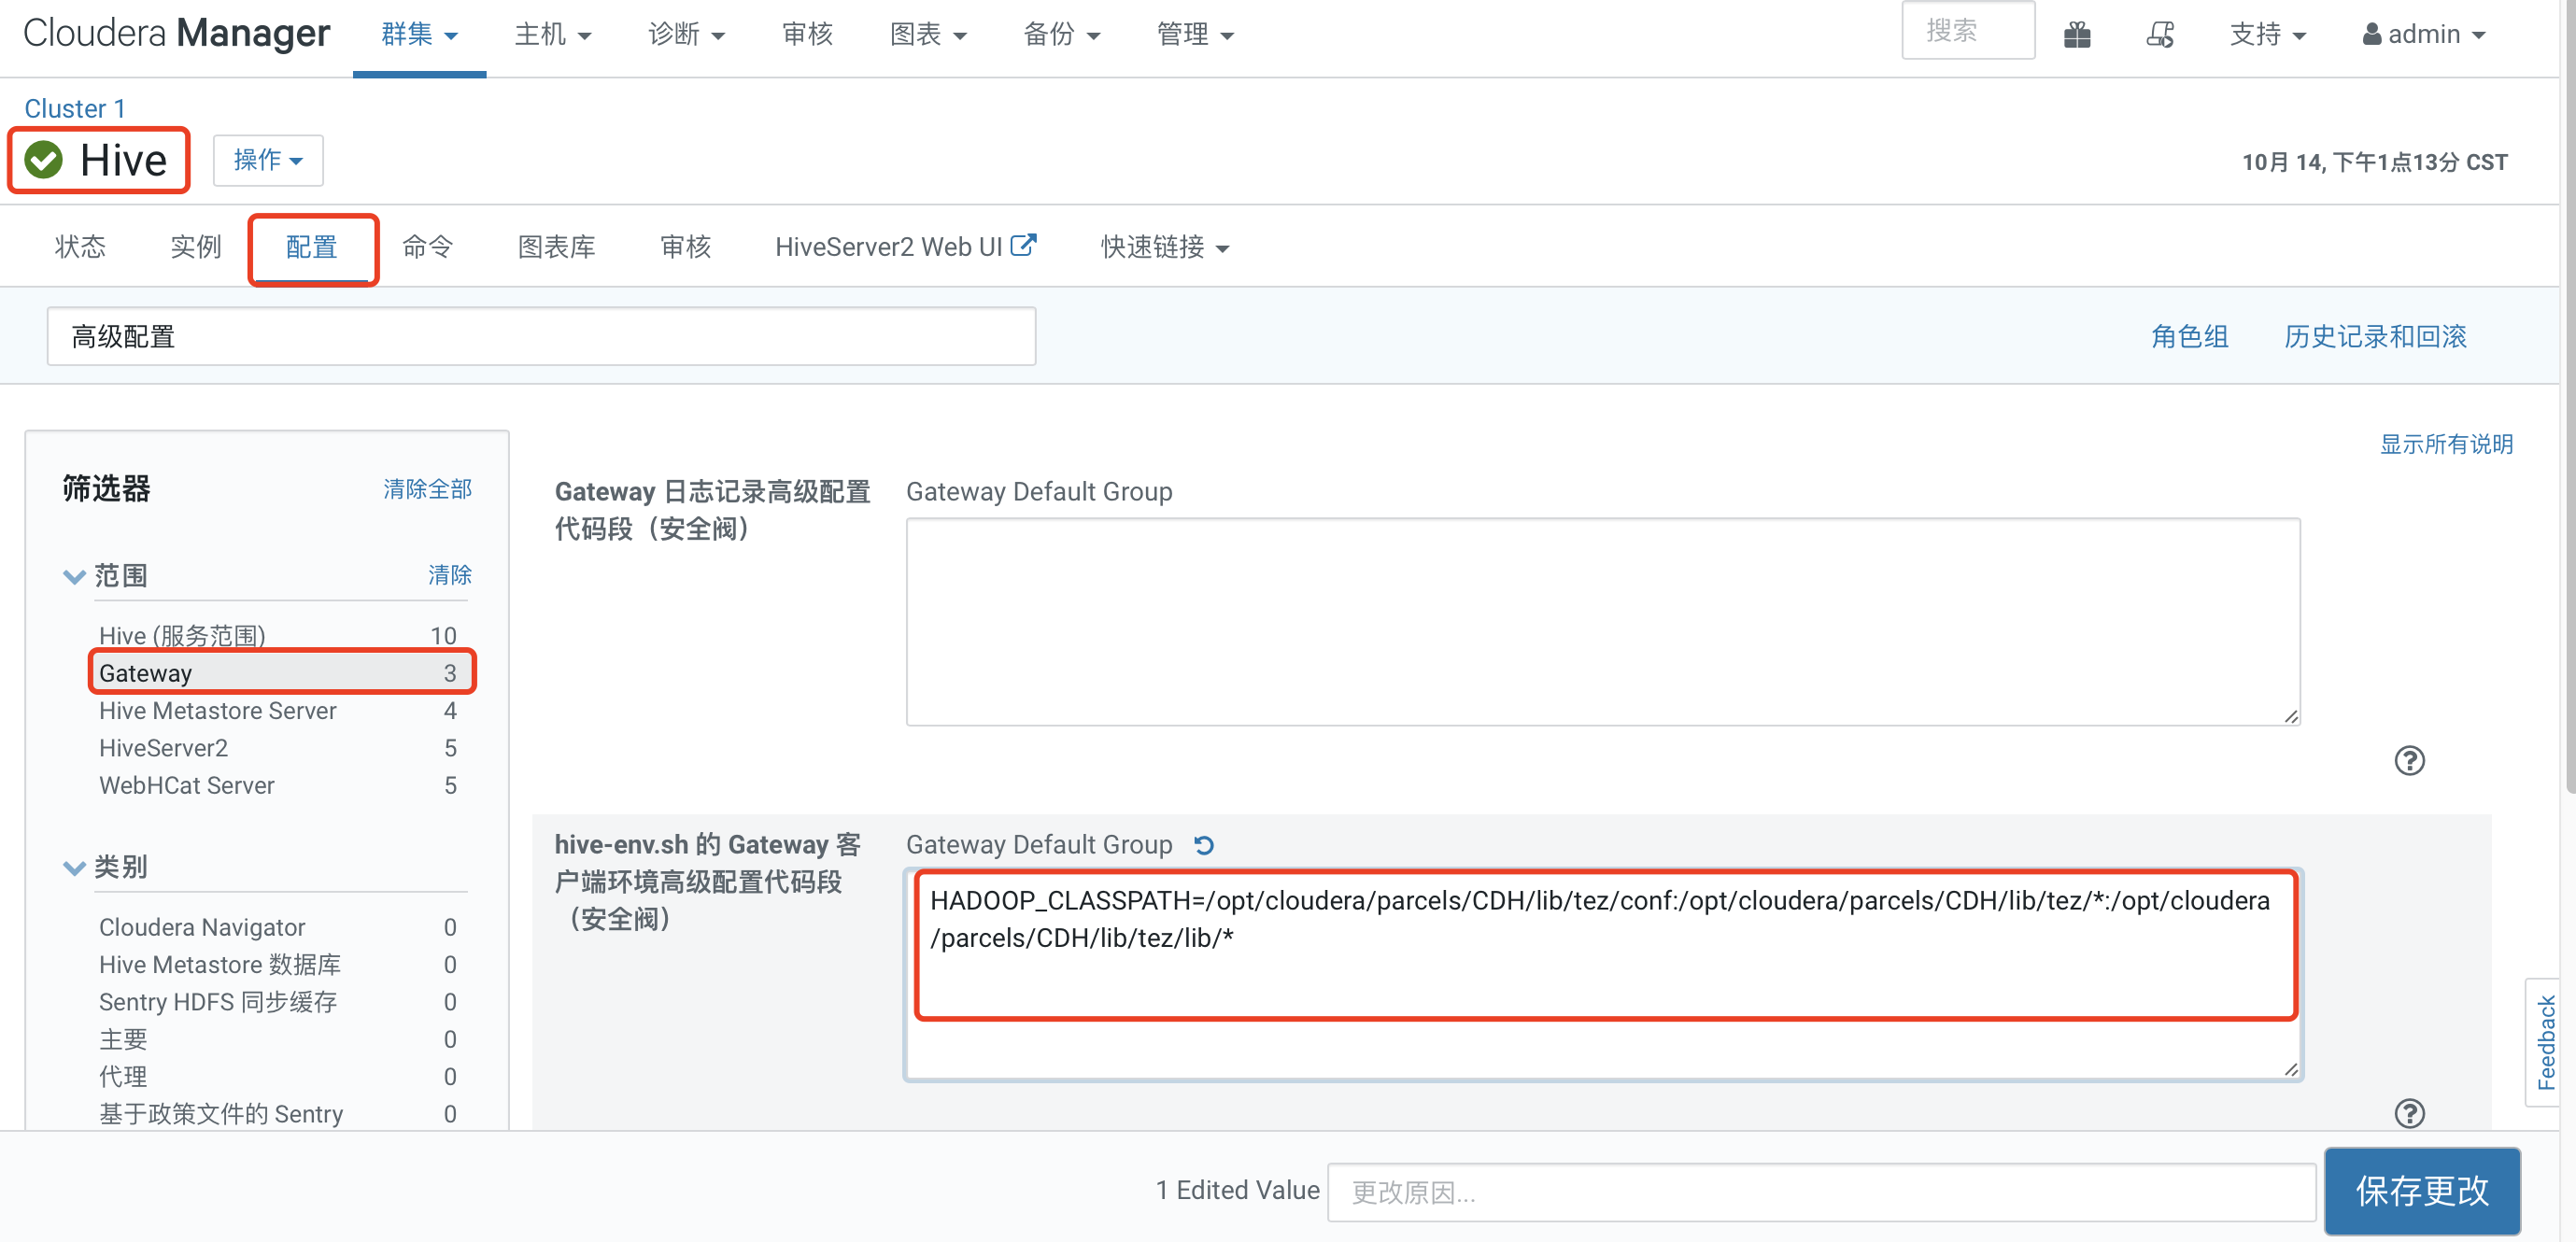Click the green Hive health status icon
Screen dimensions: 2576x1242
click(44, 160)
